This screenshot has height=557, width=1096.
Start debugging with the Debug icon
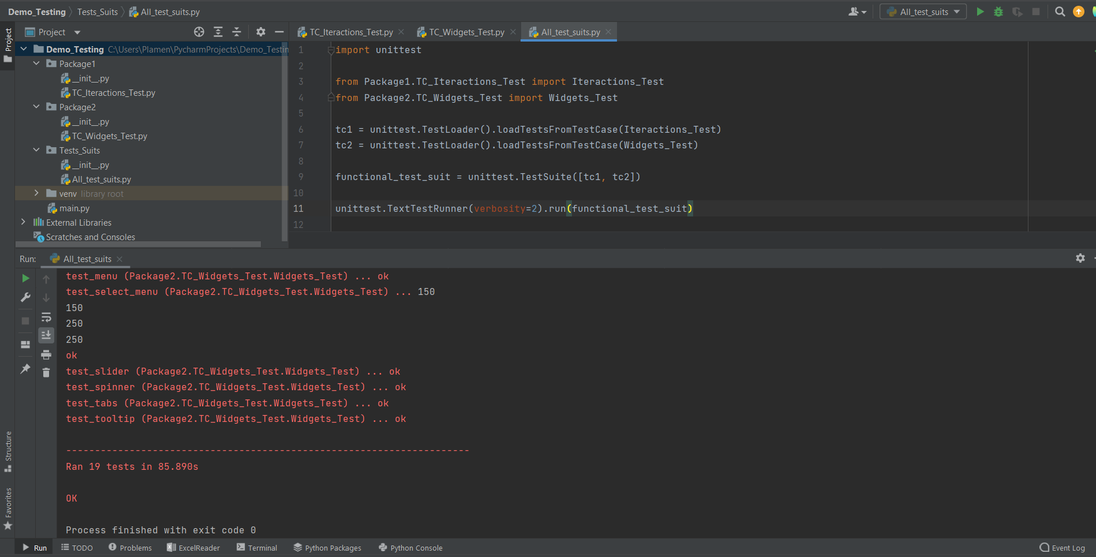[998, 12]
